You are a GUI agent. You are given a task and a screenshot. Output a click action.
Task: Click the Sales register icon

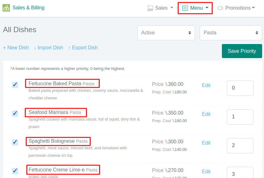150,8
